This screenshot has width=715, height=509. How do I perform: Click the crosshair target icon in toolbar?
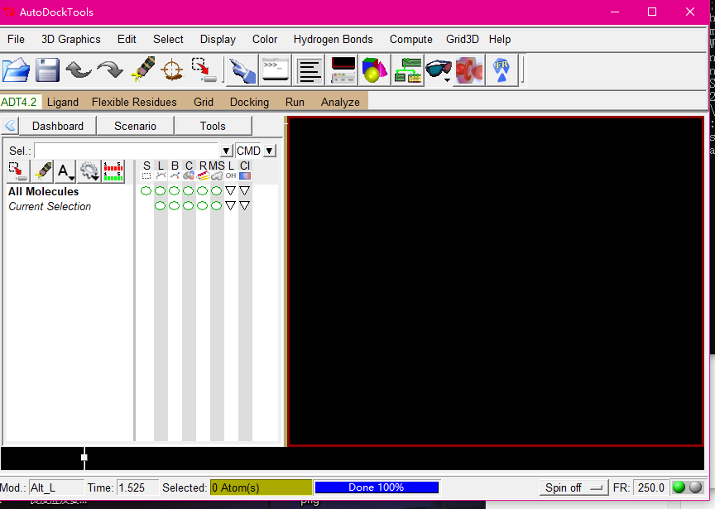pyautogui.click(x=171, y=70)
